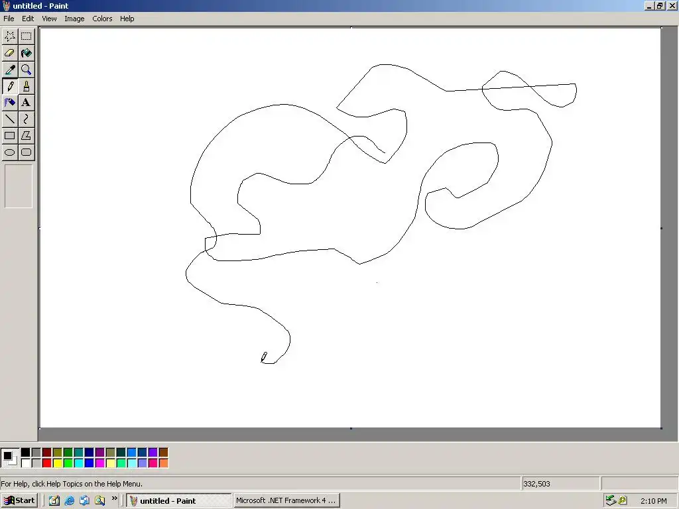Open the Help menu
The image size is (679, 509).
127,19
